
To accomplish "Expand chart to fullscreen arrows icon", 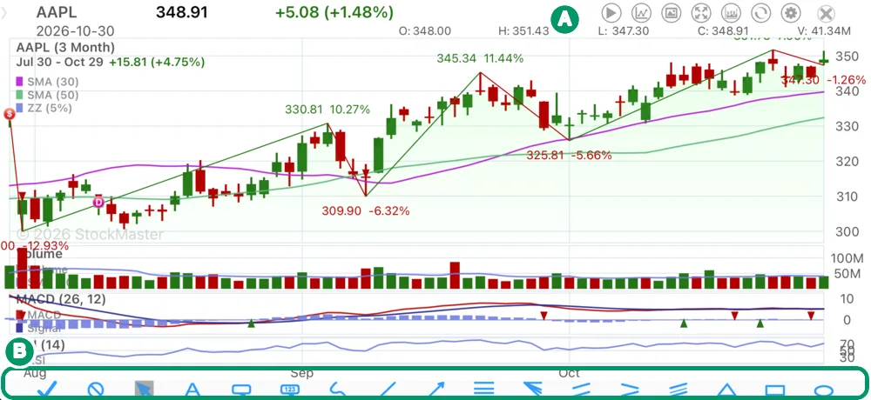I will pos(701,12).
